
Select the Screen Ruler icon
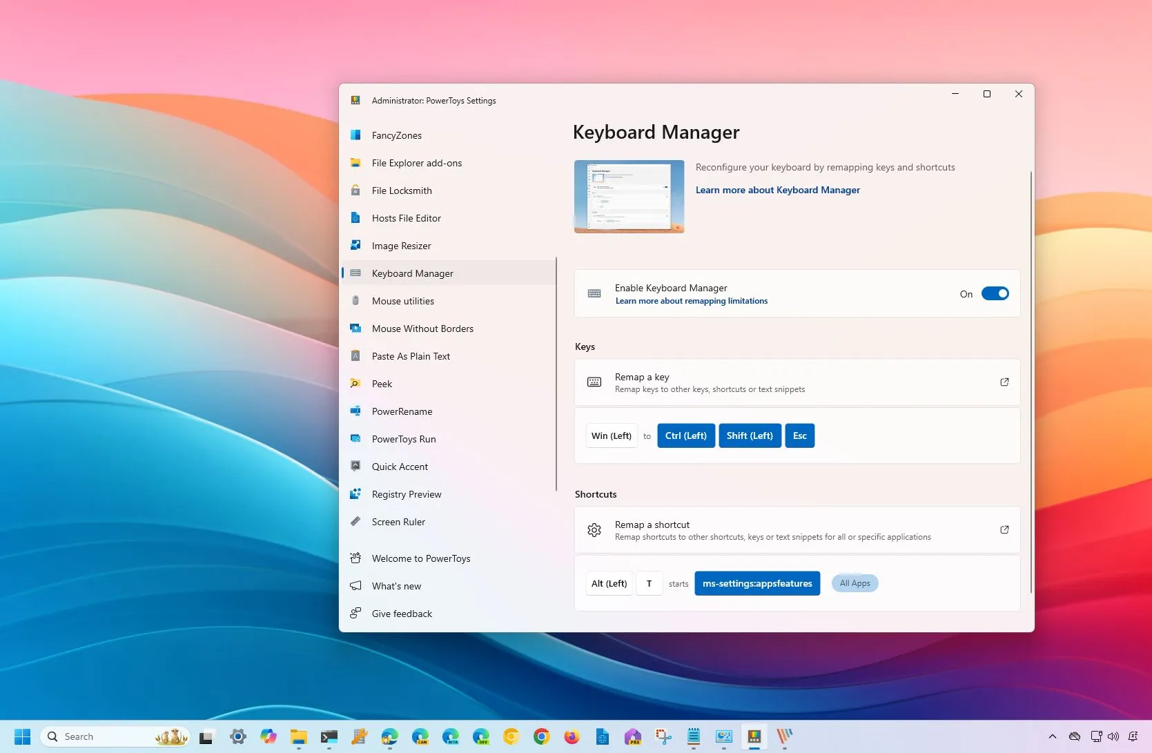coord(355,521)
